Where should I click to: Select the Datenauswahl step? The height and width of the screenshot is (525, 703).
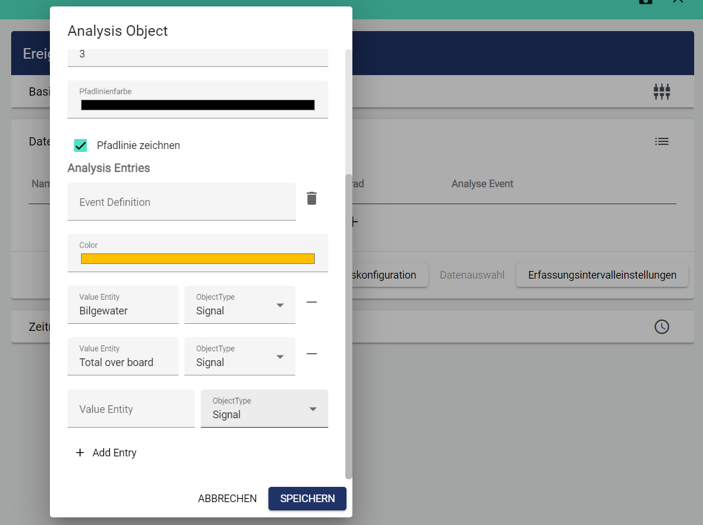[472, 275]
